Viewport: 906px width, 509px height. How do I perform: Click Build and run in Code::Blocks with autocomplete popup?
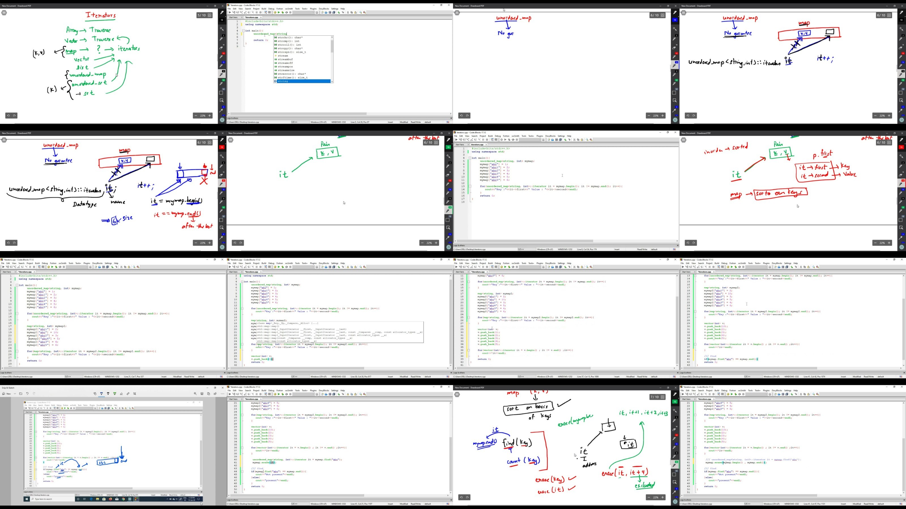[x=283, y=12]
